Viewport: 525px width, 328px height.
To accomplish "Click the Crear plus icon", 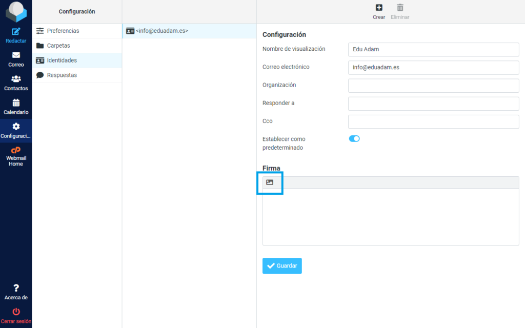I will [379, 8].
